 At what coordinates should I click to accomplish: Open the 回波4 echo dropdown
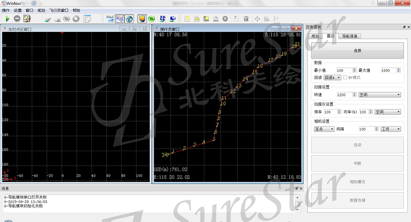tap(332, 78)
